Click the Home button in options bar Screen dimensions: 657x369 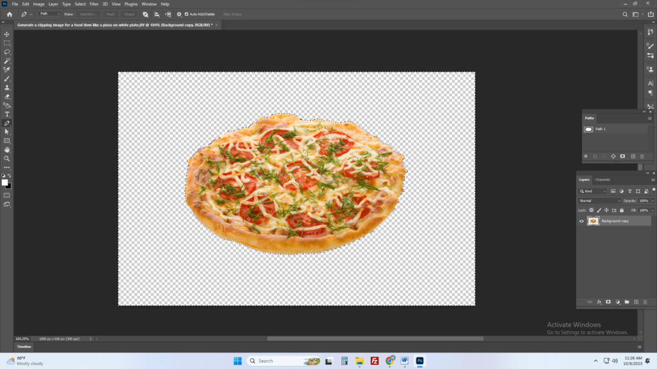9,14
